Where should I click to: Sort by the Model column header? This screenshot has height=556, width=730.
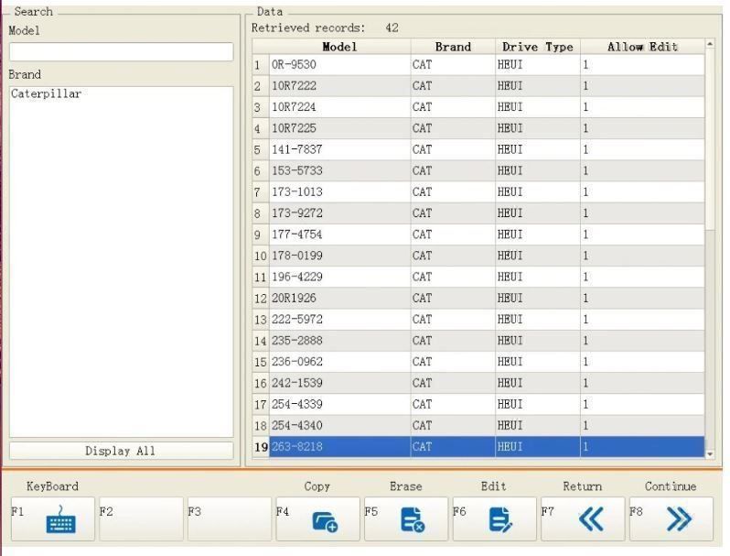point(339,47)
